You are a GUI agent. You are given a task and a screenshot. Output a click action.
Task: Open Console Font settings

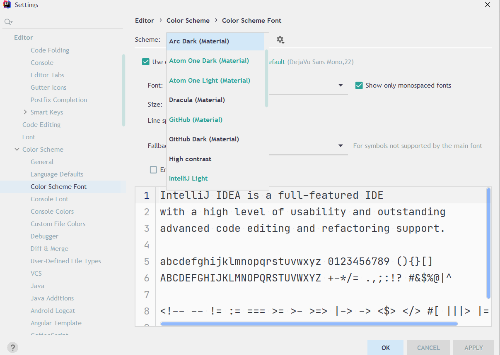(49, 199)
